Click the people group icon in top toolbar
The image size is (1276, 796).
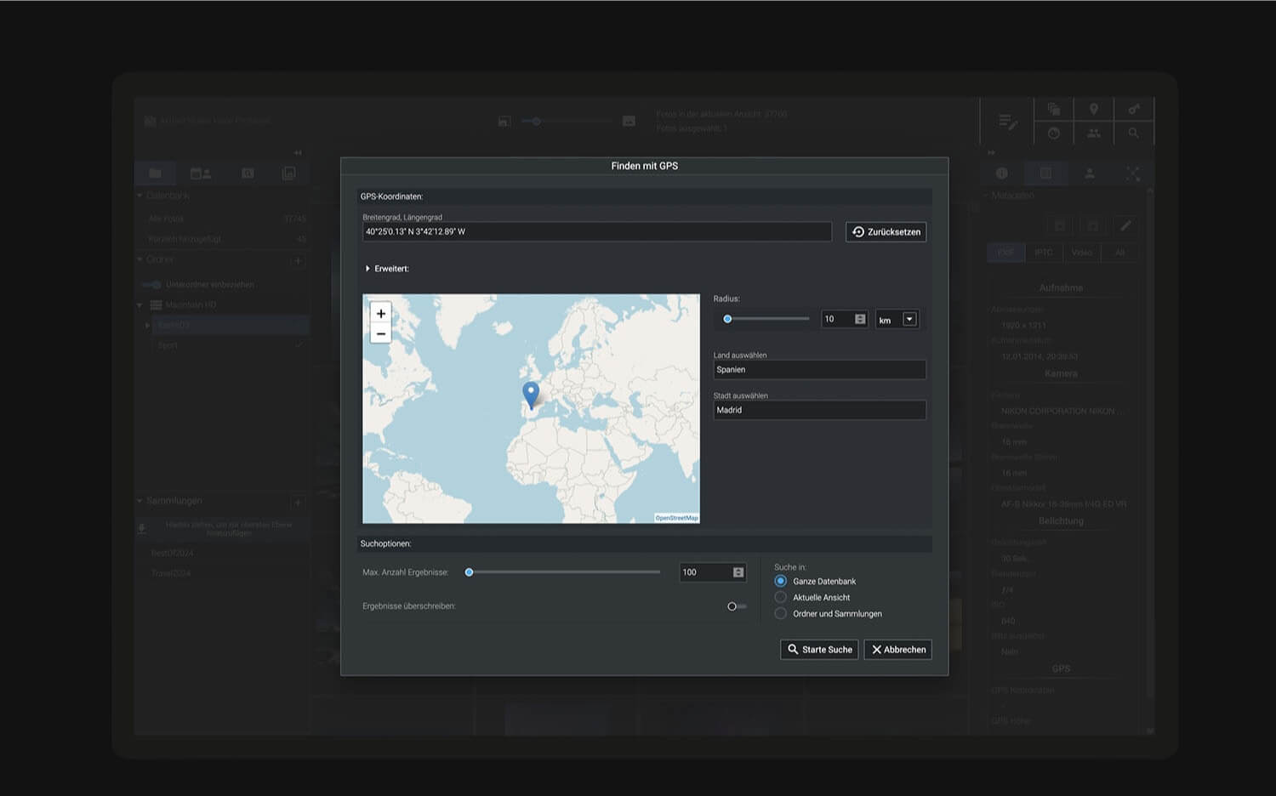coord(1094,134)
